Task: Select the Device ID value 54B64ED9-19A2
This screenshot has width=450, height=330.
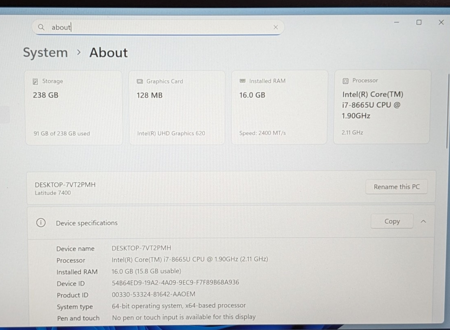Action: (176, 283)
